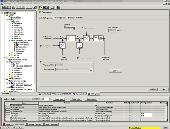Expand the MESSTASTER node under ACHSEN

[9, 53]
